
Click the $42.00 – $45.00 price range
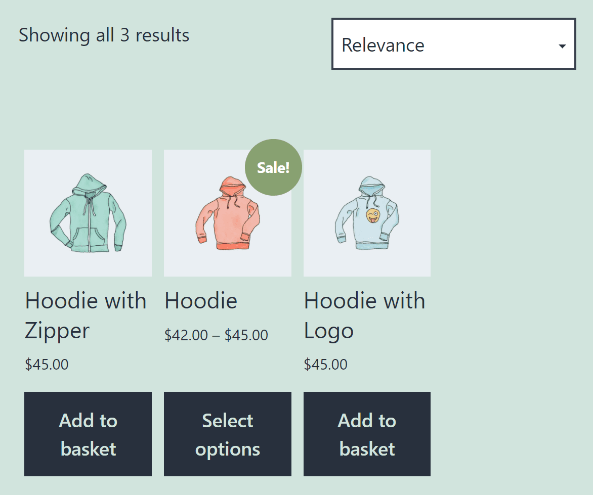[x=217, y=335]
